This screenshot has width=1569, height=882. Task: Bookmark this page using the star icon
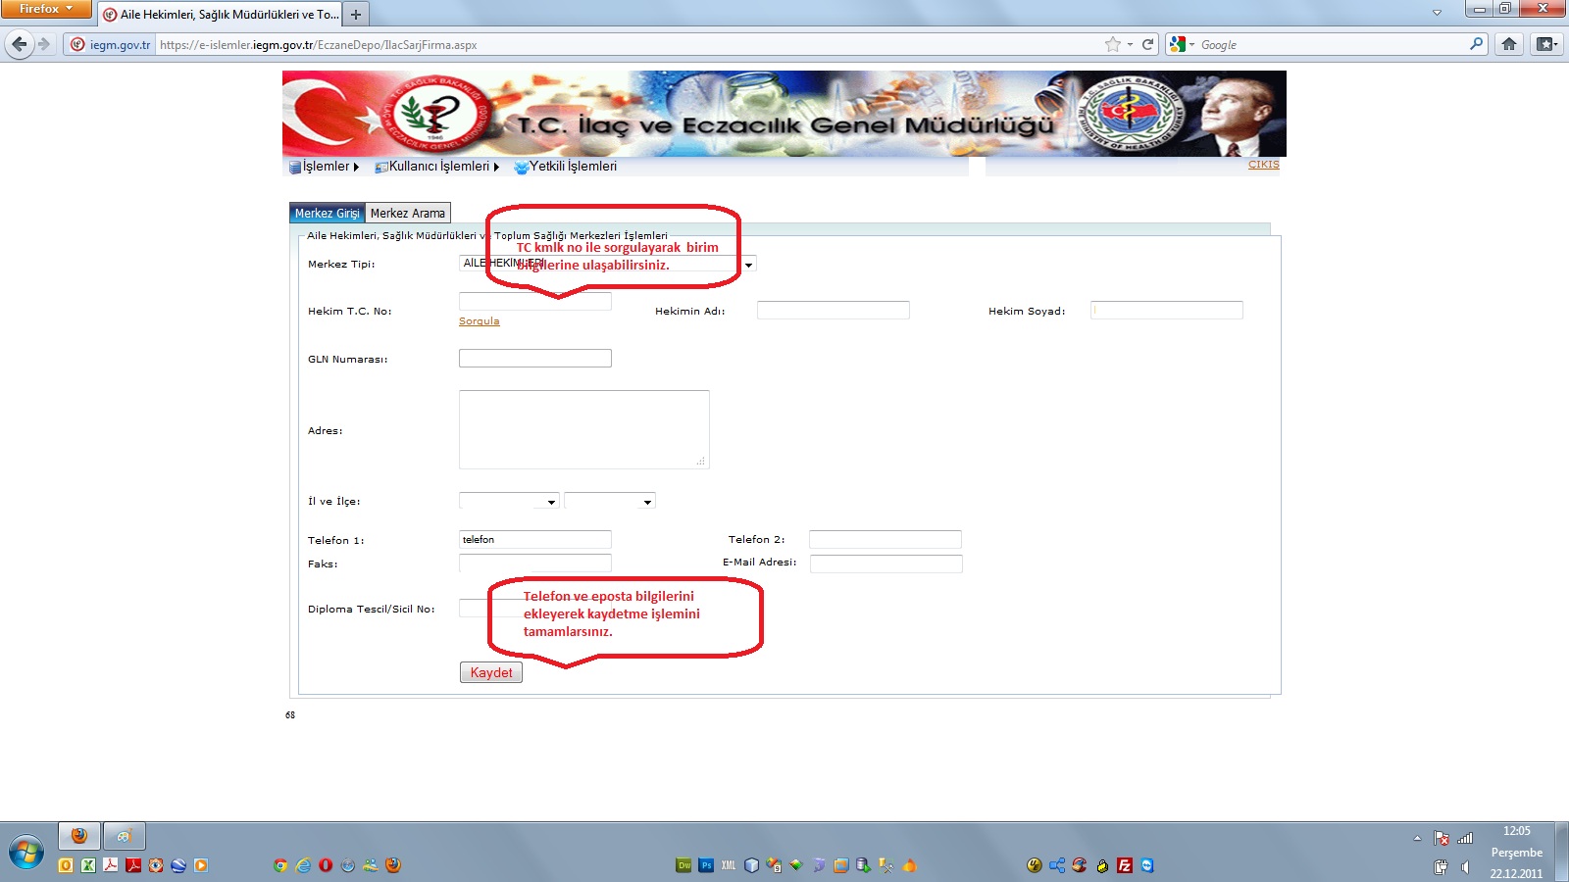[1112, 44]
